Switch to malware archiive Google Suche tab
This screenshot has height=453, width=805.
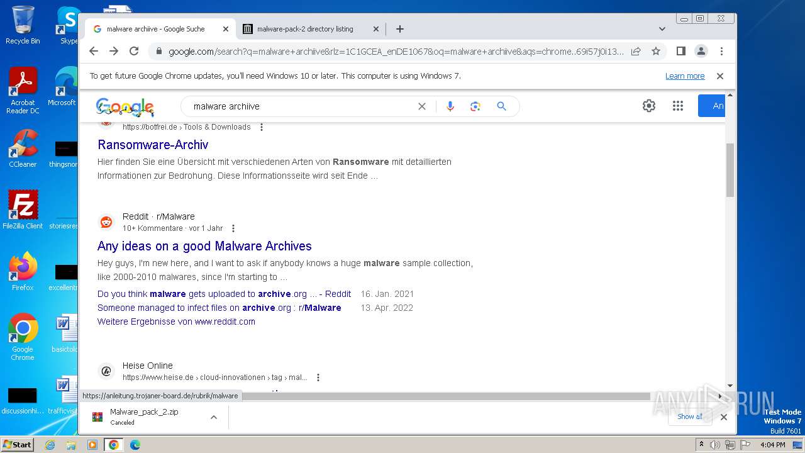pos(155,29)
